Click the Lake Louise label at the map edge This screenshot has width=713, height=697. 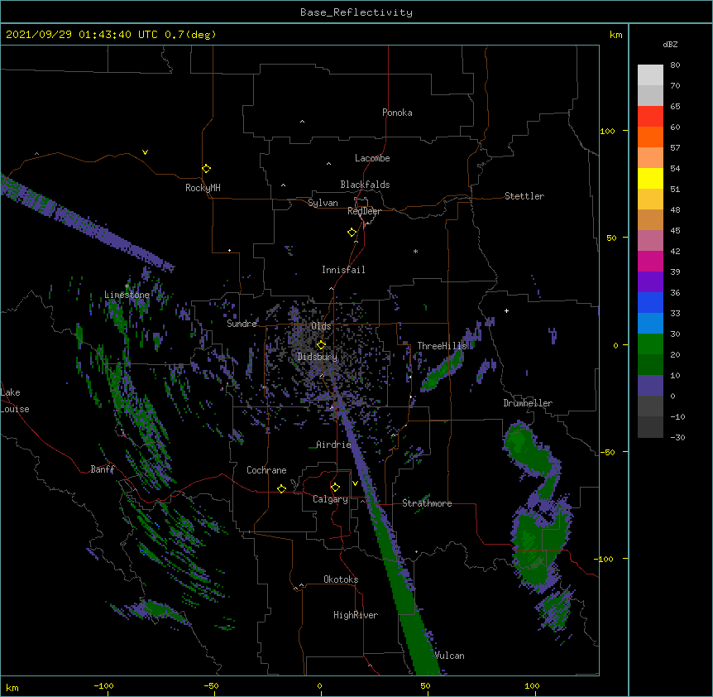(15, 401)
